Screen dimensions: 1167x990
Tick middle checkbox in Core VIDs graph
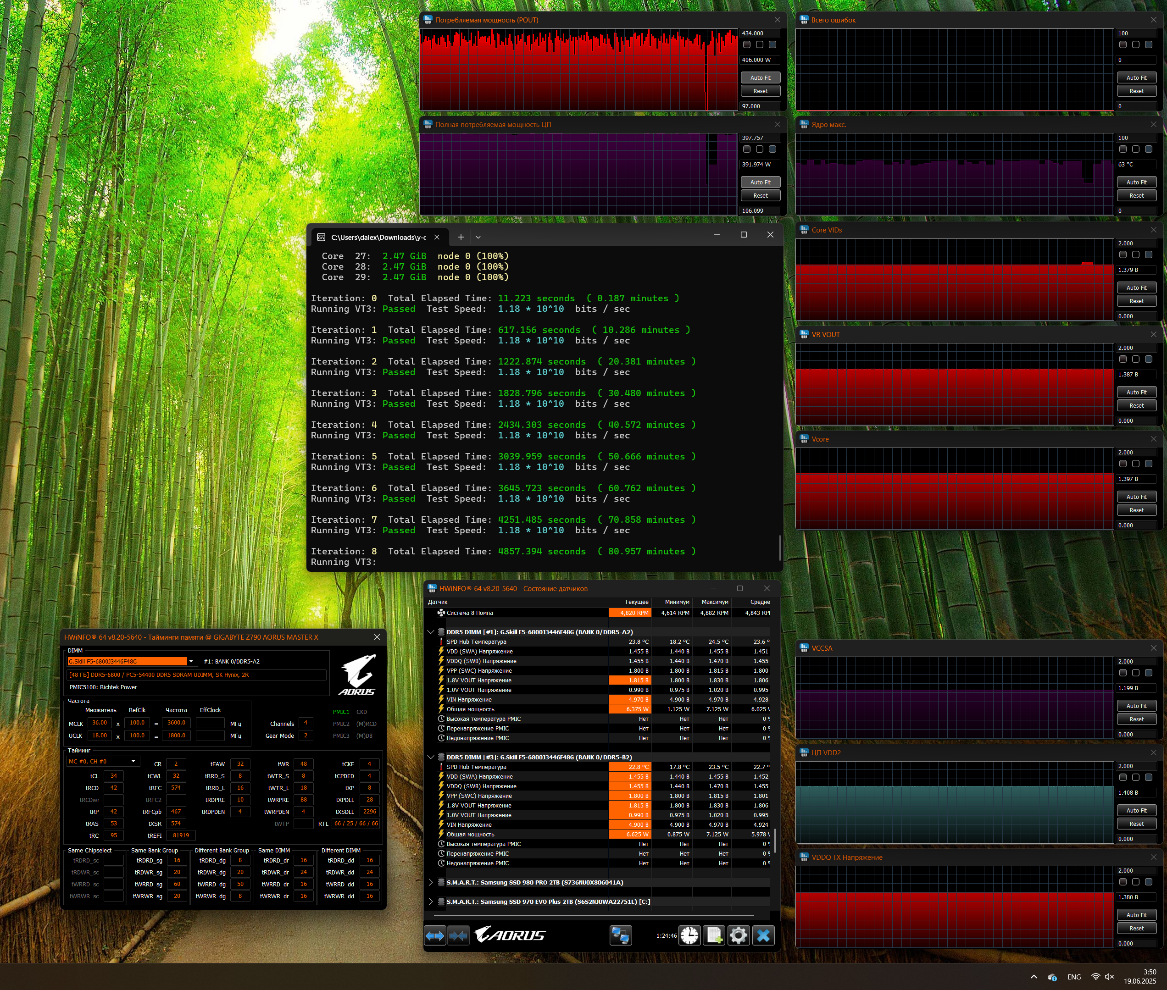[1135, 255]
